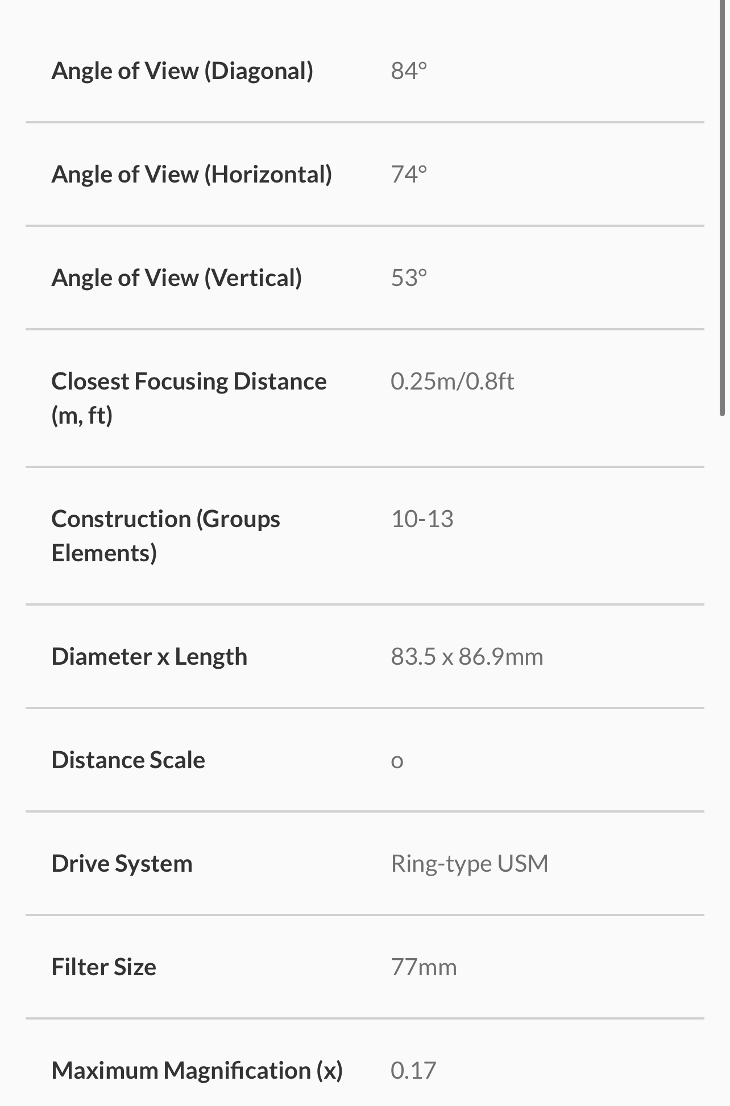Select the 77mm filter size value
This screenshot has height=1106, width=730.
[x=424, y=967]
